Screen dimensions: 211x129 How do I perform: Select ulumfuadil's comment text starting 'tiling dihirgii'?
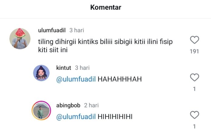click(x=105, y=46)
